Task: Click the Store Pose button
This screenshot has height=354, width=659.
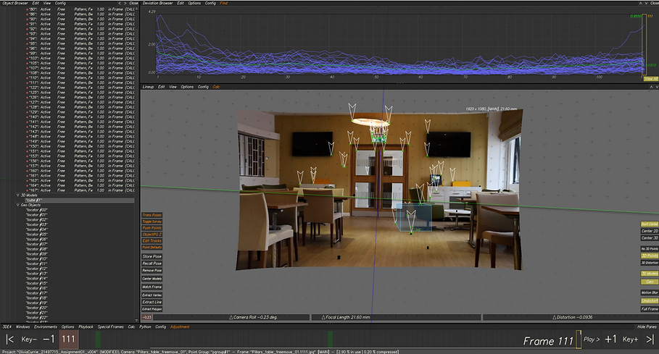Action: (152, 256)
